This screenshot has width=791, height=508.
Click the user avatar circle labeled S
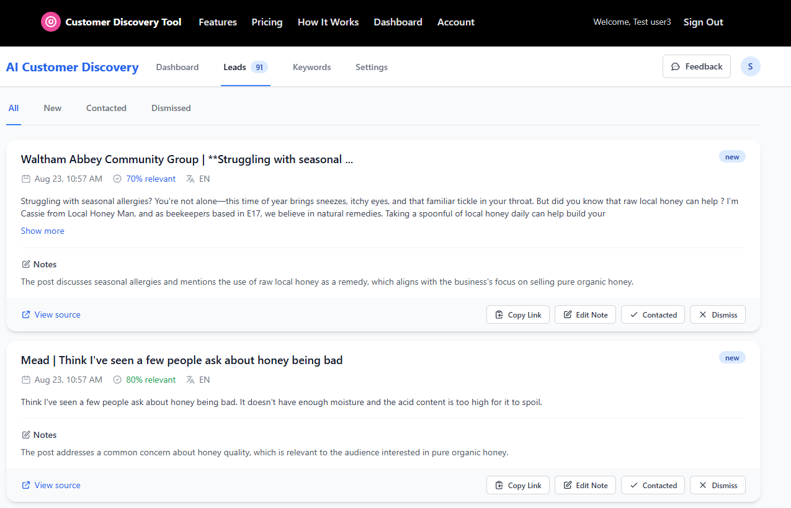pyautogui.click(x=751, y=66)
